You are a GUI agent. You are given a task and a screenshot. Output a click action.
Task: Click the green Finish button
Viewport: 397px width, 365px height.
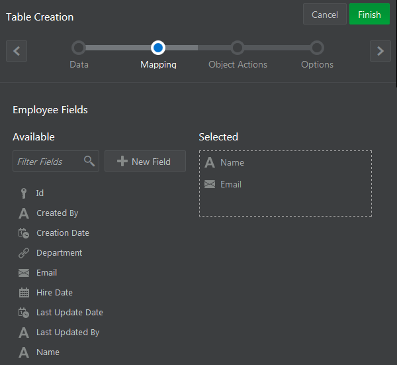click(369, 14)
